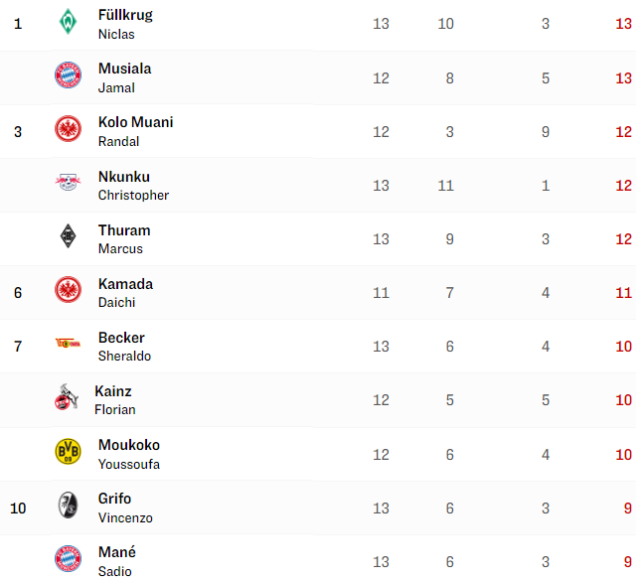The width and height of the screenshot is (644, 581).
Task: Click the Mönchengladbach logo beside Thuram
Action: [x=68, y=236]
